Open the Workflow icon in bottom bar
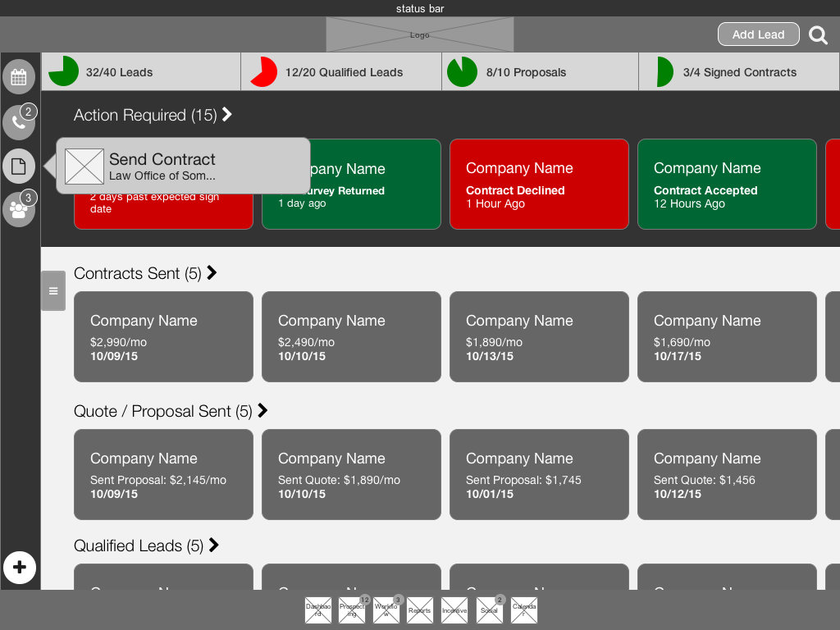This screenshot has height=630, width=840. (386, 610)
